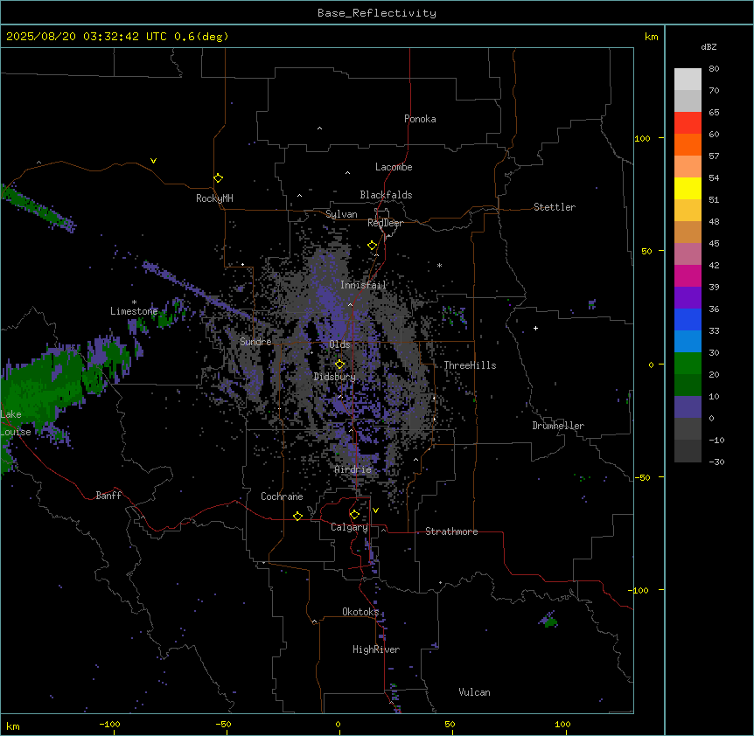Click the yellow diamond marker above Calgary label
This screenshot has height=736, width=754.
point(354,515)
